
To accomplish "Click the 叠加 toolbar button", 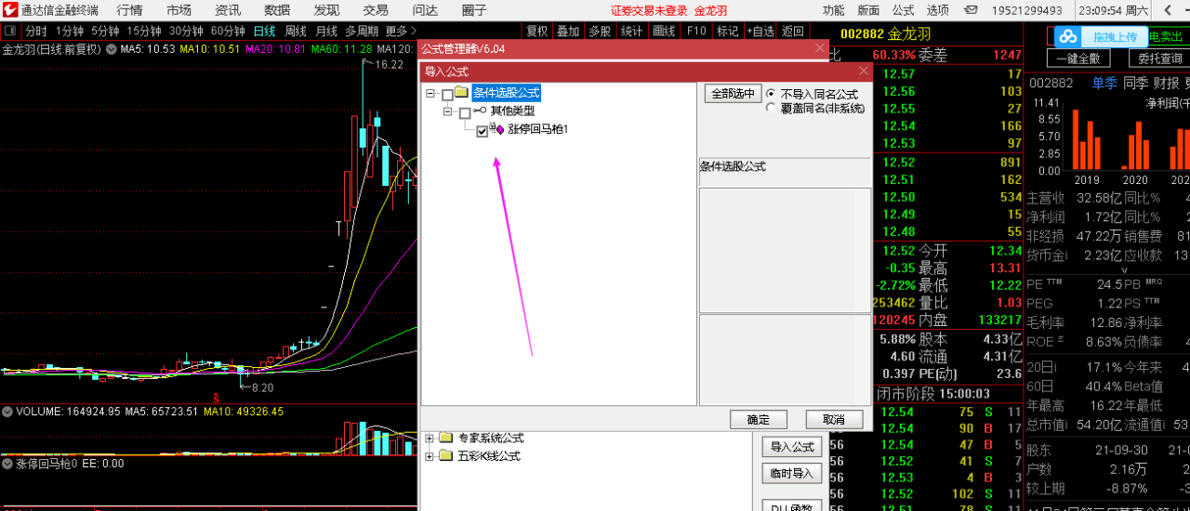I will click(568, 31).
